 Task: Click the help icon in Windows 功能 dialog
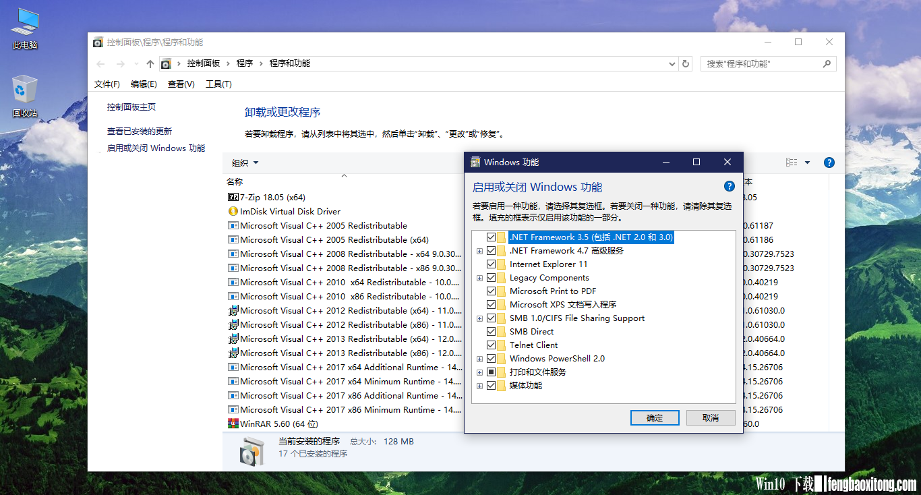(729, 187)
